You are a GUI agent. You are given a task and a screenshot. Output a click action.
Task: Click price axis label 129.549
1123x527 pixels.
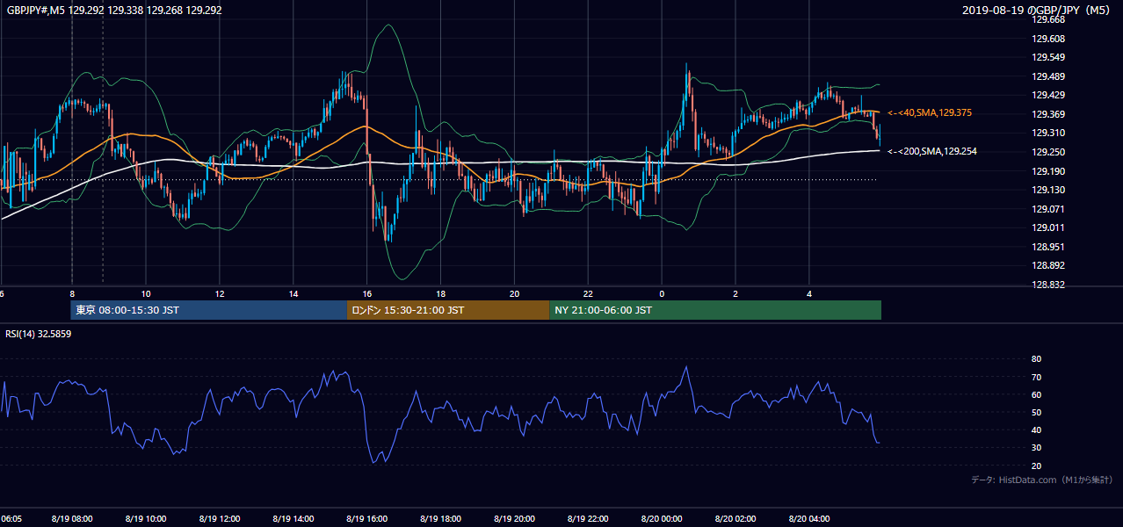click(1048, 58)
